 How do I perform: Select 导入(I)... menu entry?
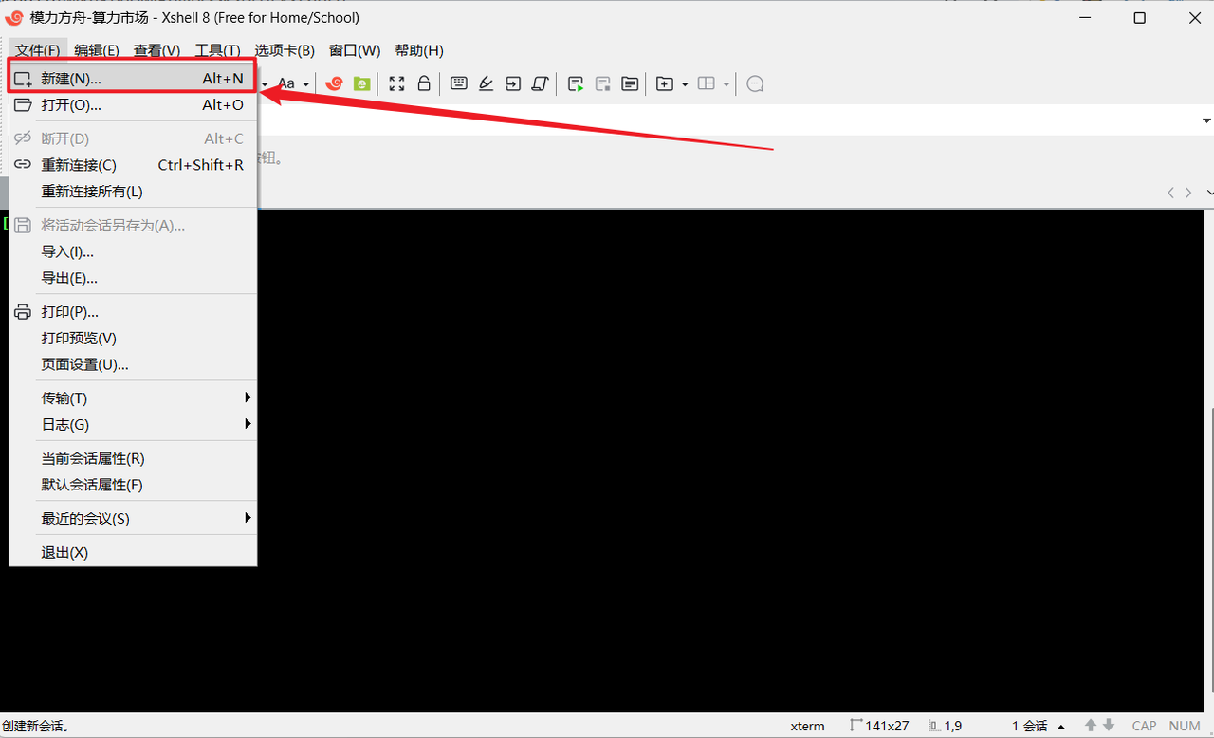[x=133, y=252]
